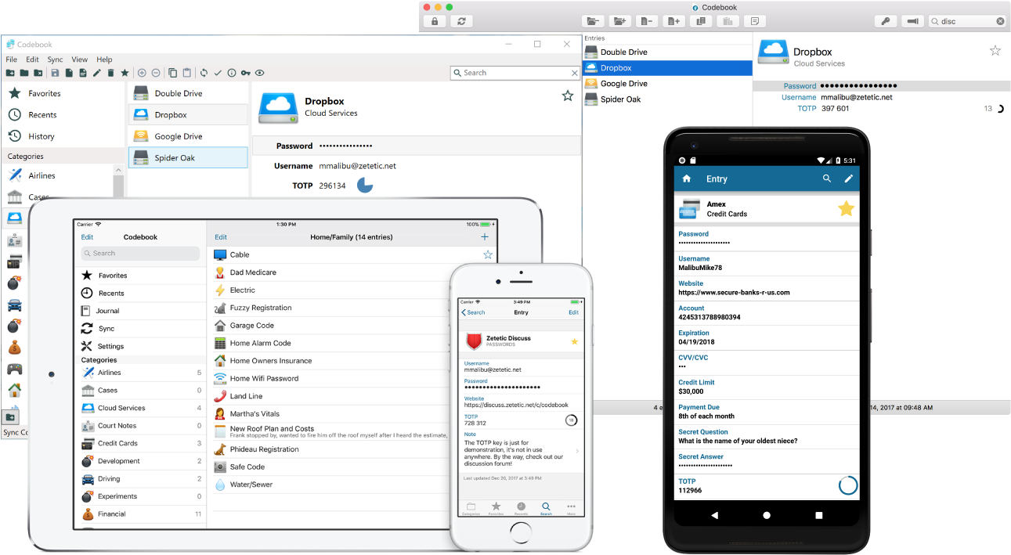Viewport: 1011px width, 555px height.
Task: Click the sync arrows icon in Windows toolbar
Action: tap(204, 73)
